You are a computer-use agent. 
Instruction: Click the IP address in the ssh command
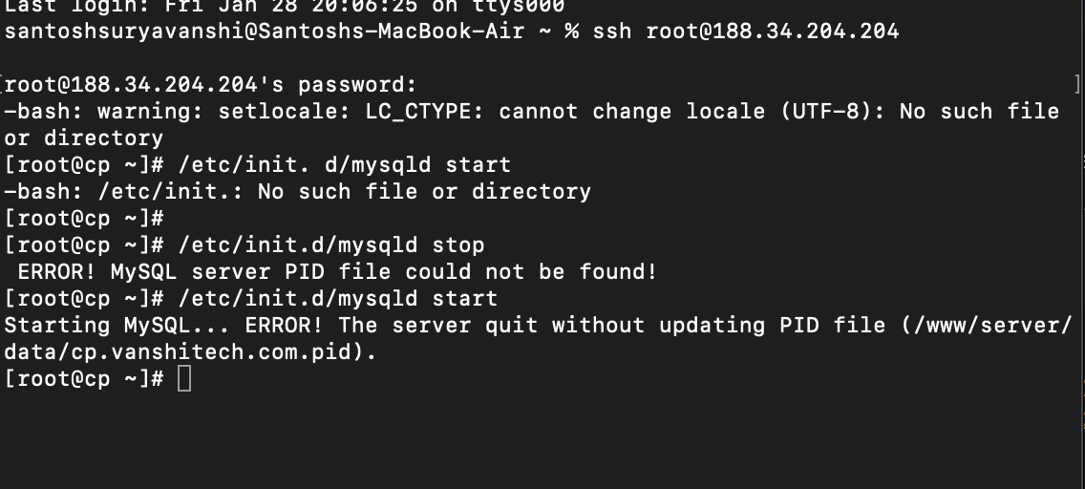pyautogui.click(x=773, y=31)
